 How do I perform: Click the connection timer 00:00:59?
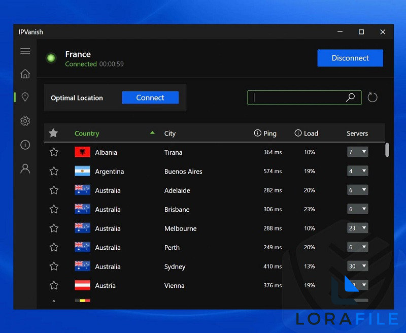coord(112,64)
